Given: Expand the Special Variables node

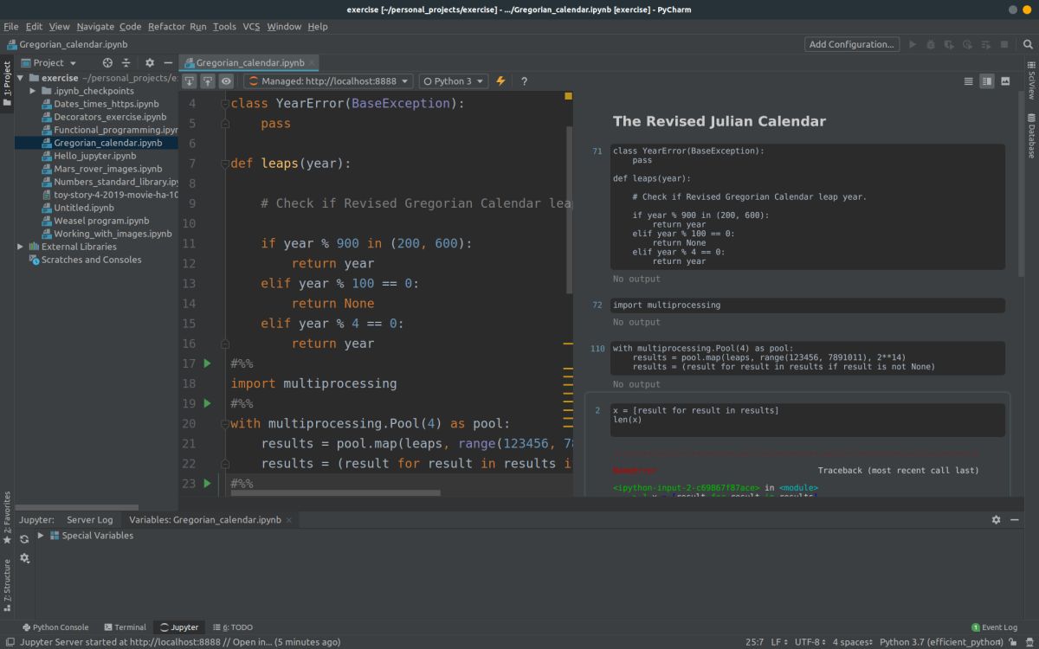Looking at the screenshot, I should coord(41,536).
